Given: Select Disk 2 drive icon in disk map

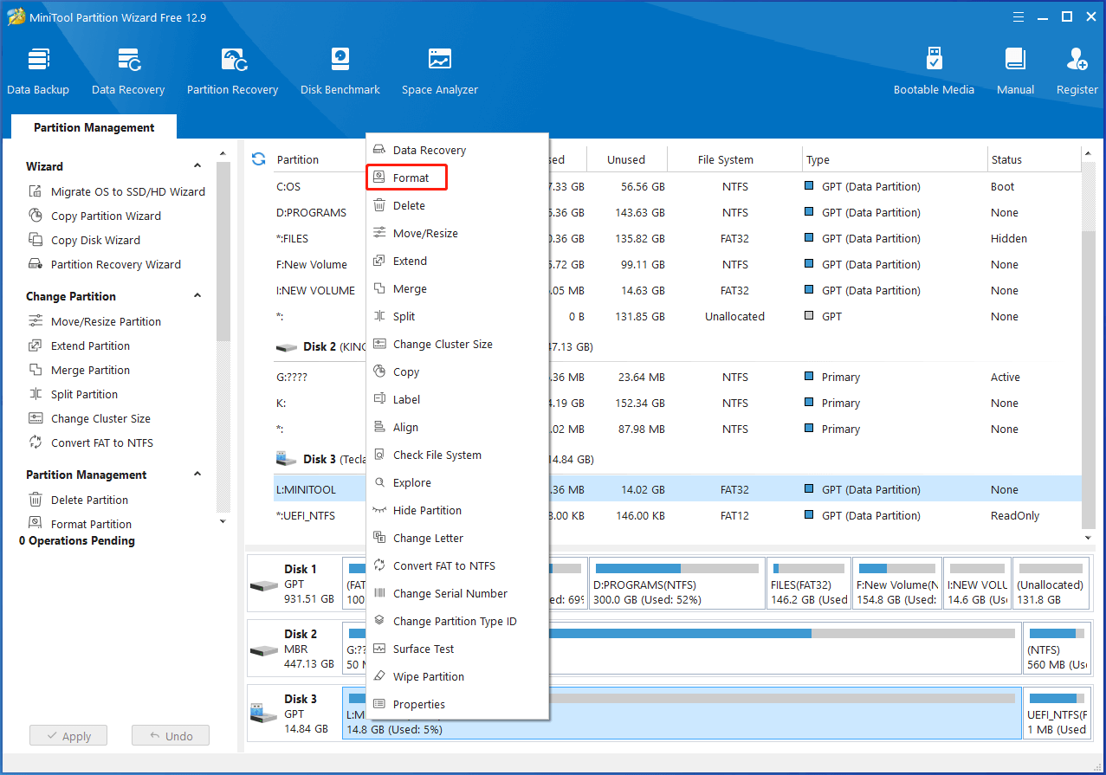Looking at the screenshot, I should point(263,649).
